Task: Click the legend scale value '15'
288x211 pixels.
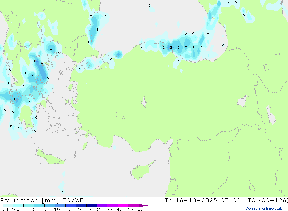Action: click(x=67, y=209)
